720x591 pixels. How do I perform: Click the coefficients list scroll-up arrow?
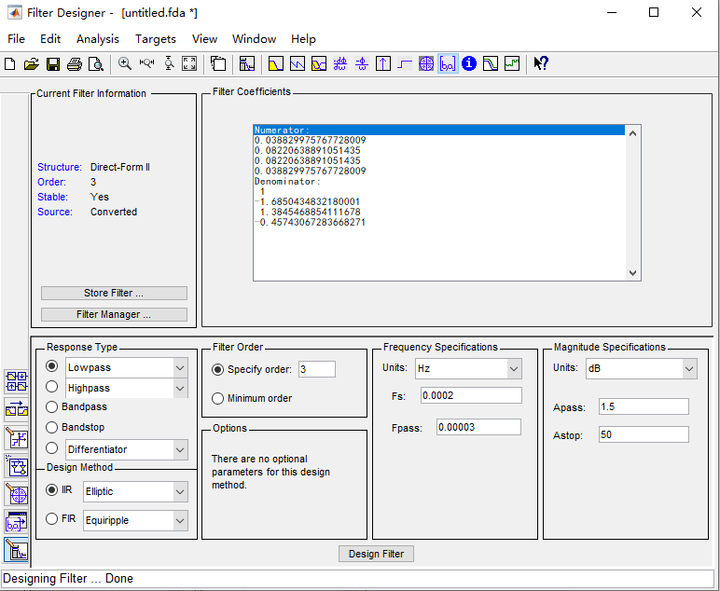[x=632, y=133]
